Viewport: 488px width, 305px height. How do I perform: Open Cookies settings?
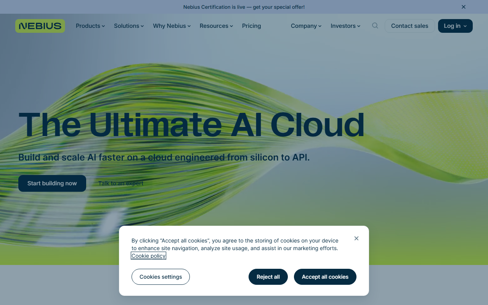[x=161, y=277]
